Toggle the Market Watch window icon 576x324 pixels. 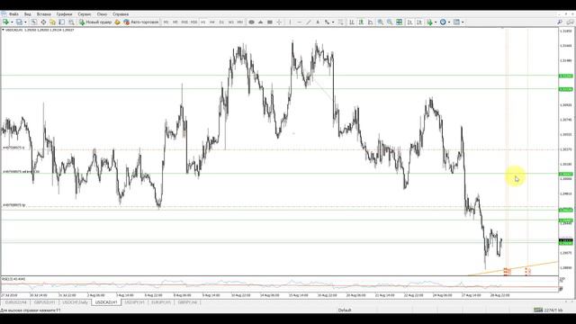34,22
